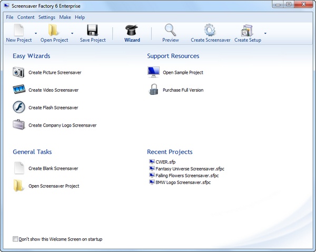
Task: Expand the New Project dropdown arrow
Action: [36, 33]
